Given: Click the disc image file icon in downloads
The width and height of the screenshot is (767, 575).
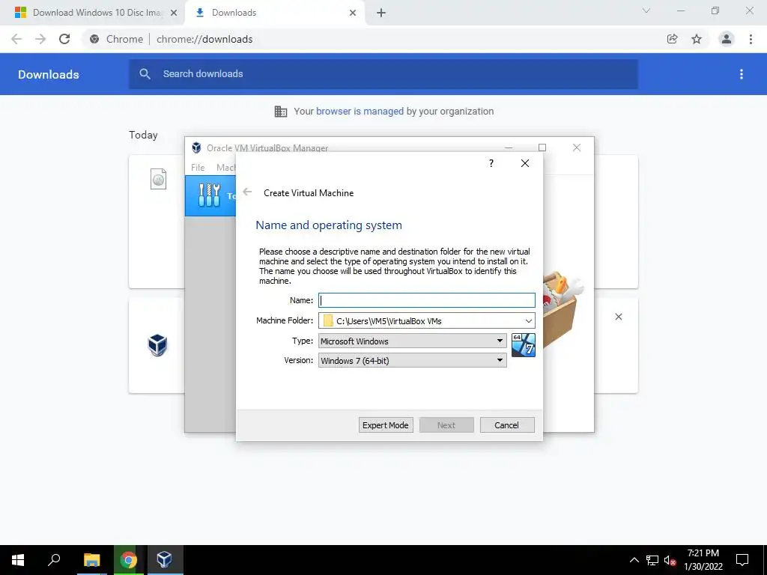Looking at the screenshot, I should 158,179.
